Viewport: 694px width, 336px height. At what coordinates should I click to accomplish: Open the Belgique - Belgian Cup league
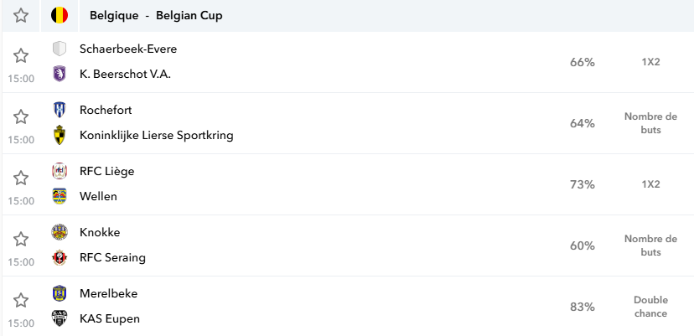pyautogui.click(x=156, y=15)
